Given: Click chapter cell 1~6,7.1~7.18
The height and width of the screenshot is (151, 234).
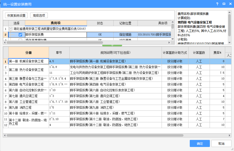Looking at the screenshot, I should pos(59,102).
